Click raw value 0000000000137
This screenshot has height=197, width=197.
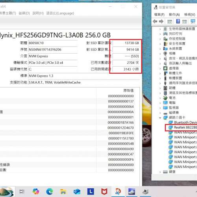(x=121, y=101)
